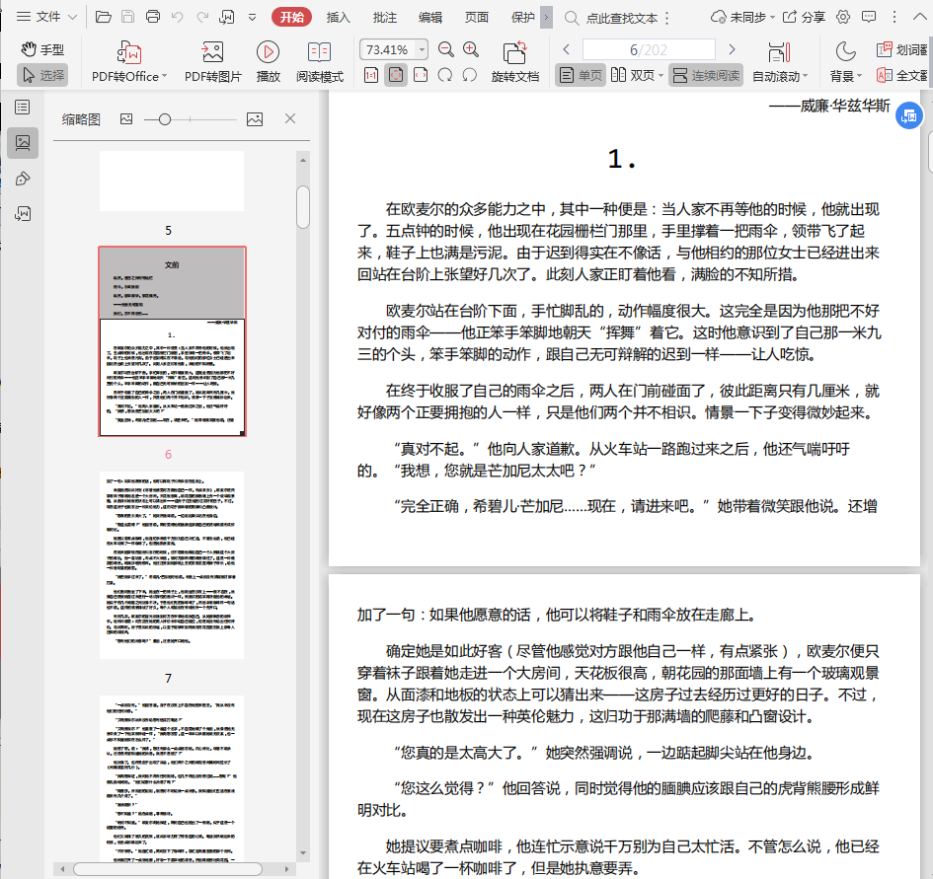Switch to the 批注 tab
Viewport: 933px width, 879px height.
pyautogui.click(x=384, y=17)
